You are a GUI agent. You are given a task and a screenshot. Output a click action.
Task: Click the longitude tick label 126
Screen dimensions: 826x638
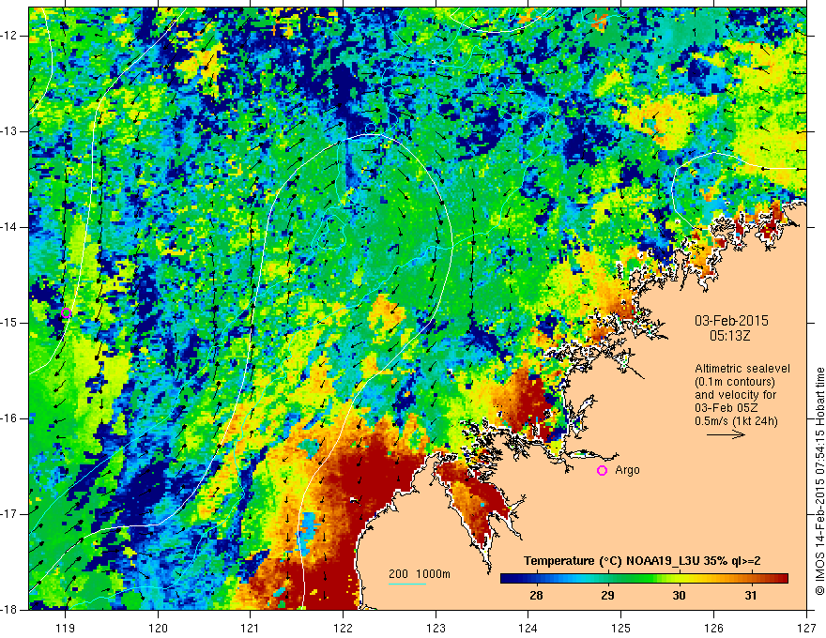click(713, 628)
